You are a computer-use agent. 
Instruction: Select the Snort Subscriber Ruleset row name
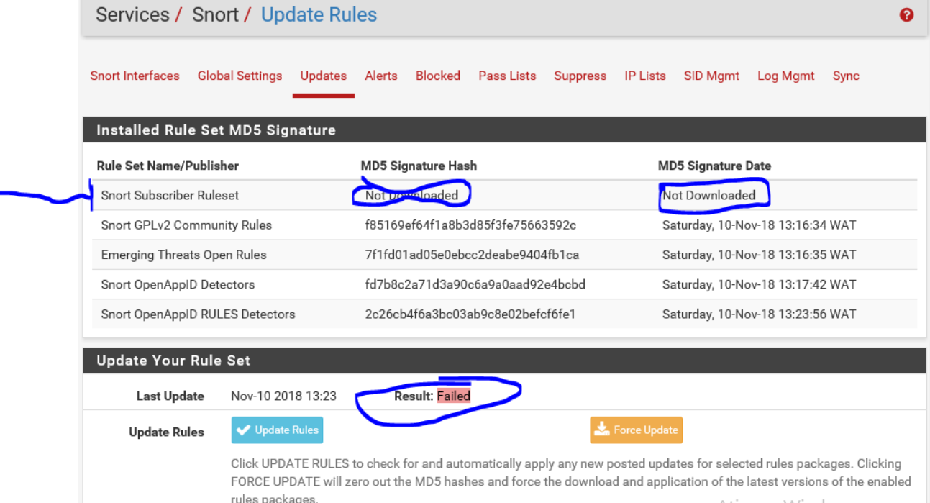(x=170, y=195)
